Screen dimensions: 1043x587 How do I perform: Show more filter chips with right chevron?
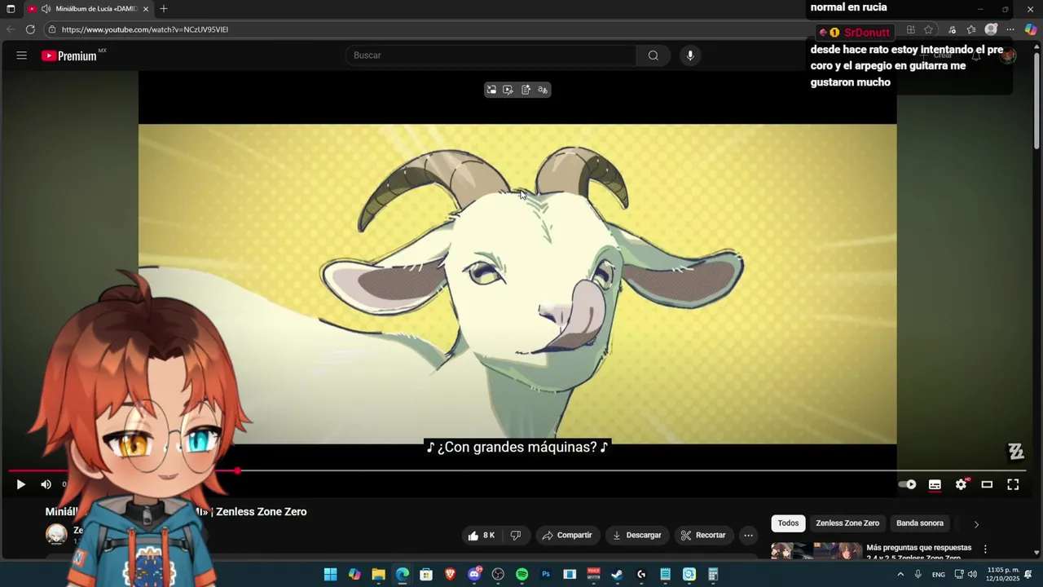(976, 524)
